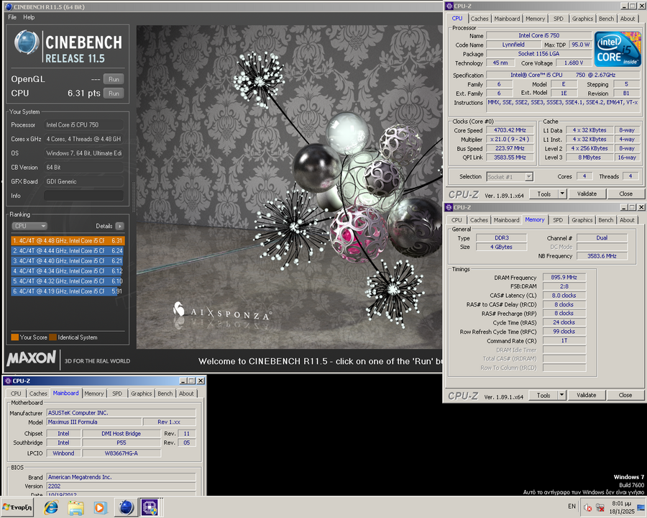
Task: Open the system clock showing 8:01 μμ
Action: [x=622, y=507]
